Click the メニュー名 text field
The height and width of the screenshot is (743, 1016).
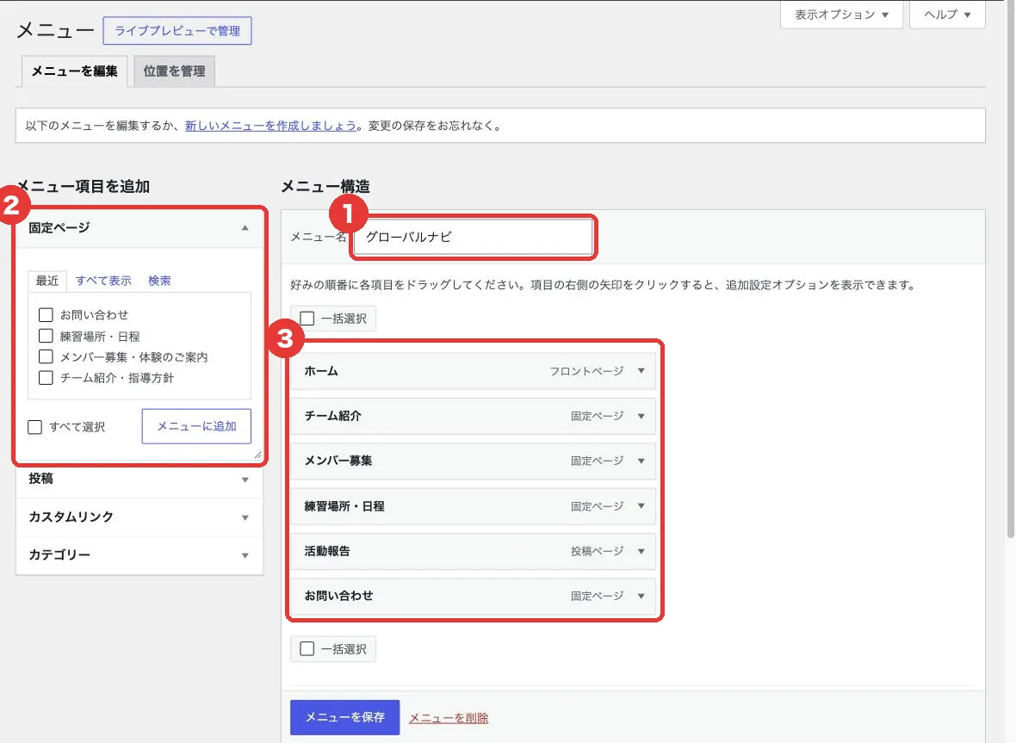coord(473,237)
